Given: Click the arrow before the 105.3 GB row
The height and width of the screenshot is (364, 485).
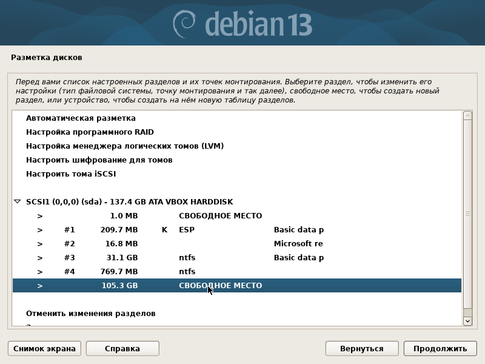Looking at the screenshot, I should (40, 286).
